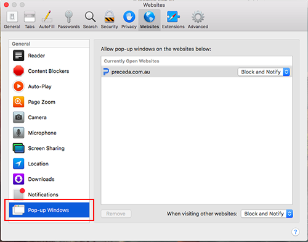Screen dimensions: 308x242
Task: Select the Pop-up Windows label
Action: coord(49,210)
